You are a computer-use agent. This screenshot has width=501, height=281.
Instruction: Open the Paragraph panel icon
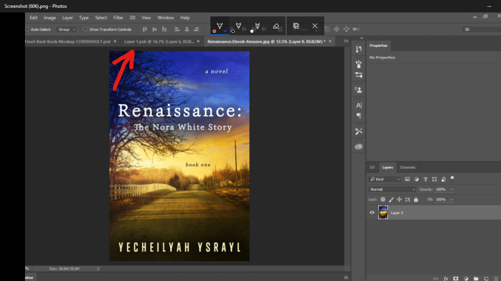(x=359, y=116)
